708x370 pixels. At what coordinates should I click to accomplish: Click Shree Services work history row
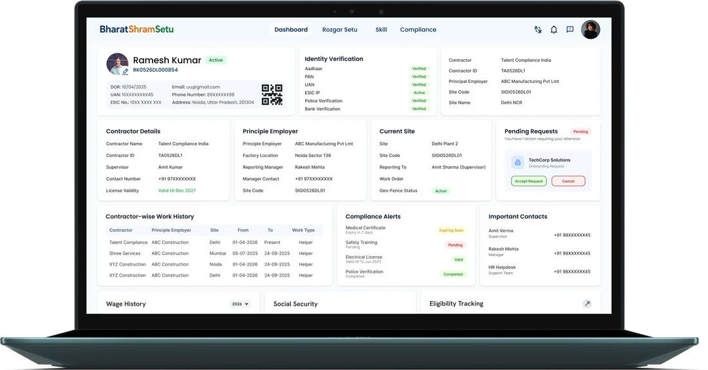point(214,254)
